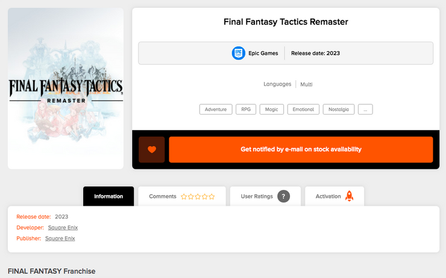Open the Information tab

pyautogui.click(x=108, y=197)
